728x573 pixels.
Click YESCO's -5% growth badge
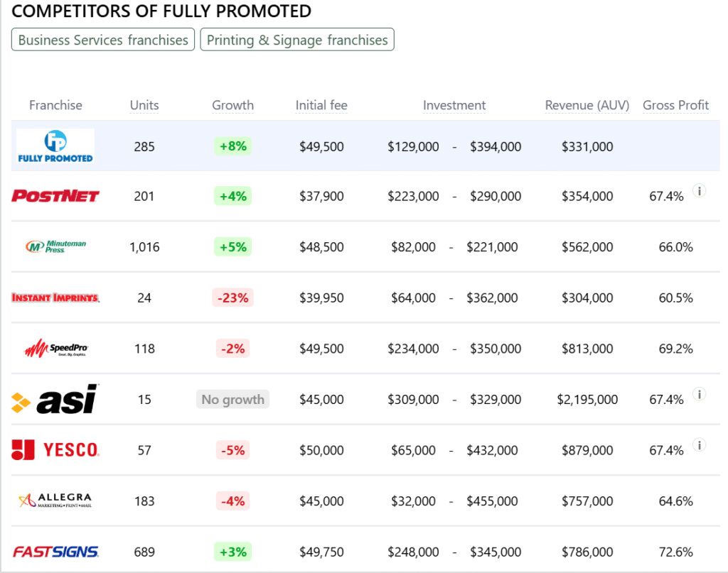coord(232,449)
